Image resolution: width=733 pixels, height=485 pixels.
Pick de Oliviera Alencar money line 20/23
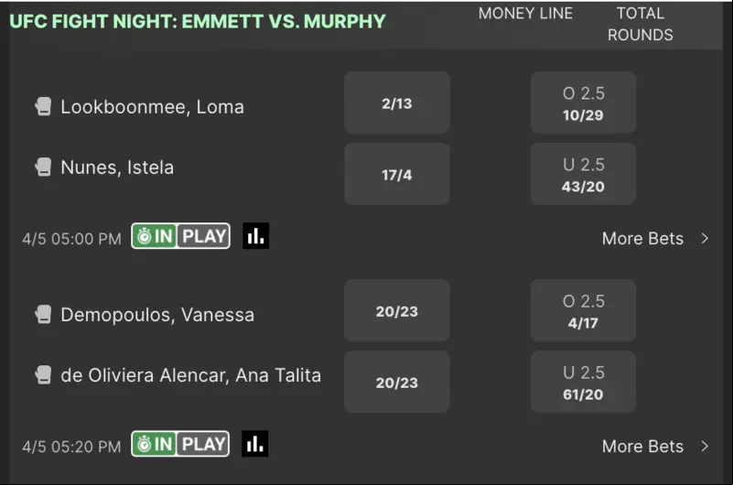(397, 383)
